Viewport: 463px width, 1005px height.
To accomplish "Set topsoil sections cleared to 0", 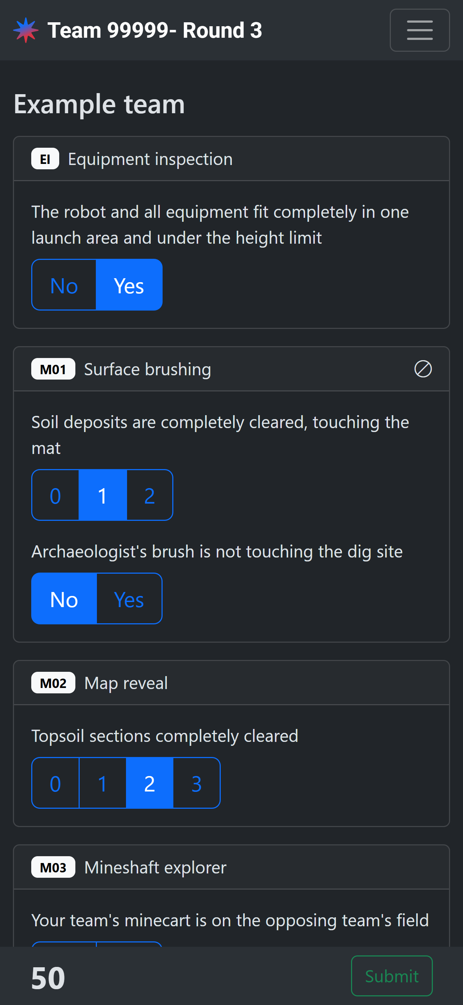I will (x=55, y=783).
